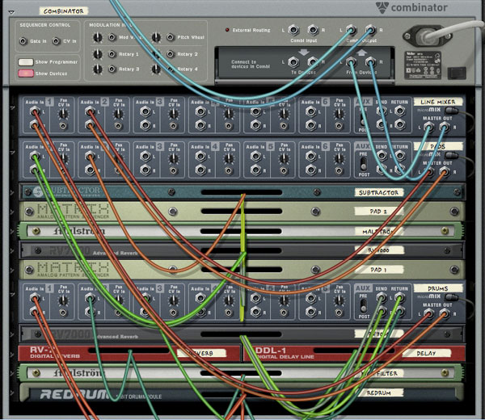This screenshot has width=485, height=420.
Task: Collapse the Line Mixer device fold arrow
Action: point(13,108)
